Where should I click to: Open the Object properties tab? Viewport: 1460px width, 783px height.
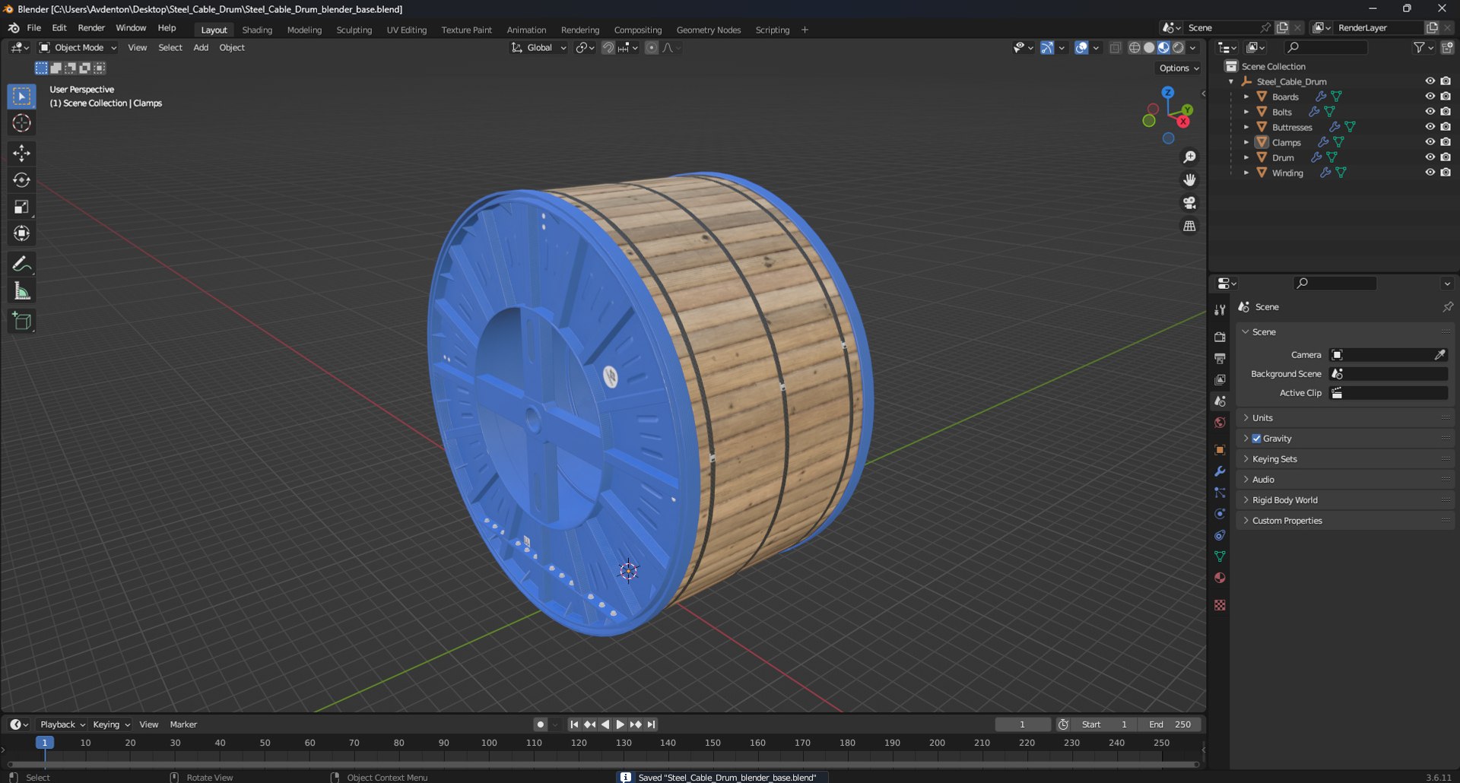pos(1220,450)
